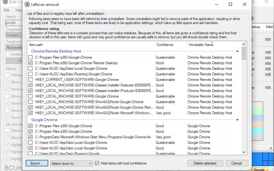Open the All properties dropdown in background window
274x171 pixels.
tap(14, 47)
